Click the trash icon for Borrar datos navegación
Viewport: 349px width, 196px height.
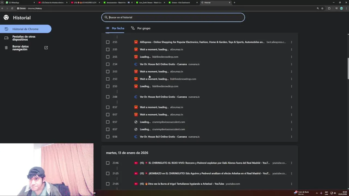click(6, 48)
